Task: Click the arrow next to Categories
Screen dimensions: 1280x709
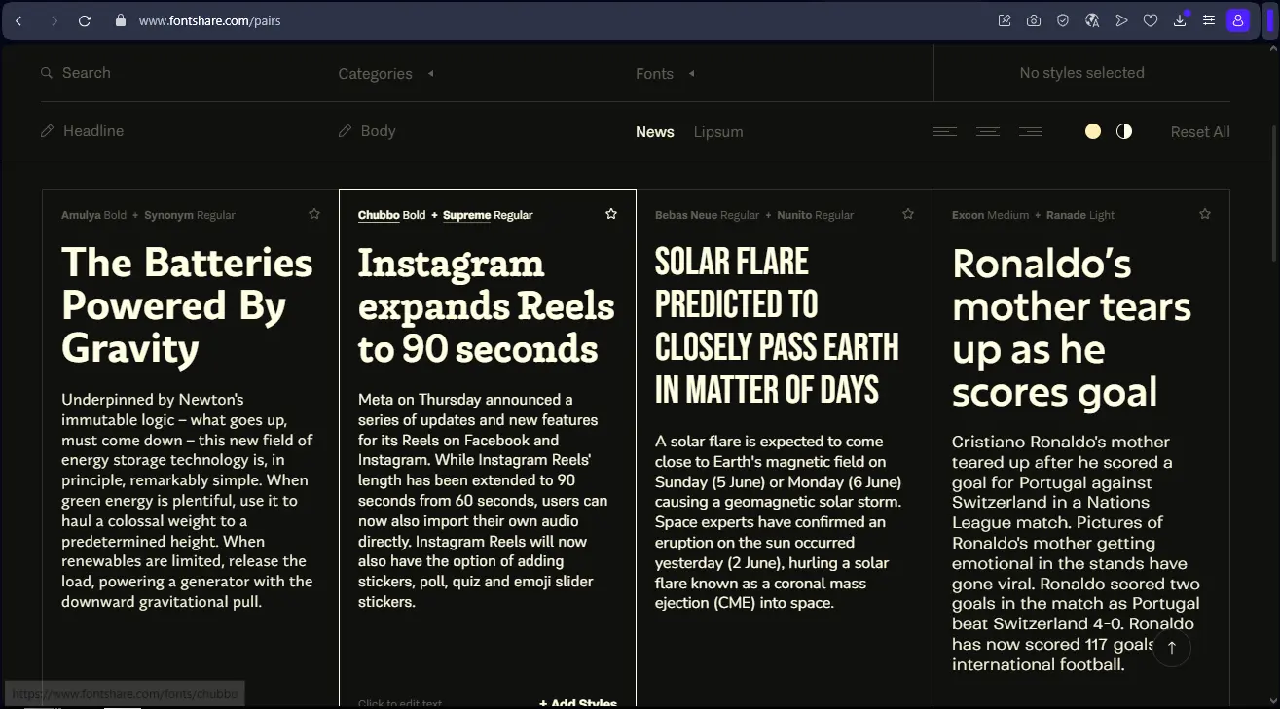Action: click(x=431, y=73)
